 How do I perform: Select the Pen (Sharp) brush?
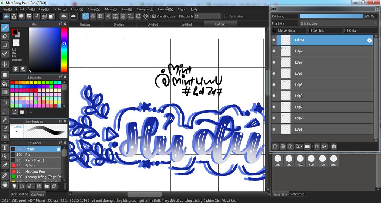click(36, 160)
